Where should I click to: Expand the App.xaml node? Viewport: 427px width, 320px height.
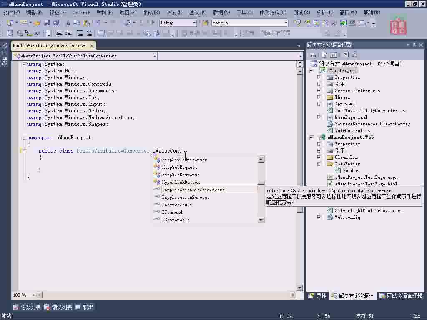click(x=319, y=104)
